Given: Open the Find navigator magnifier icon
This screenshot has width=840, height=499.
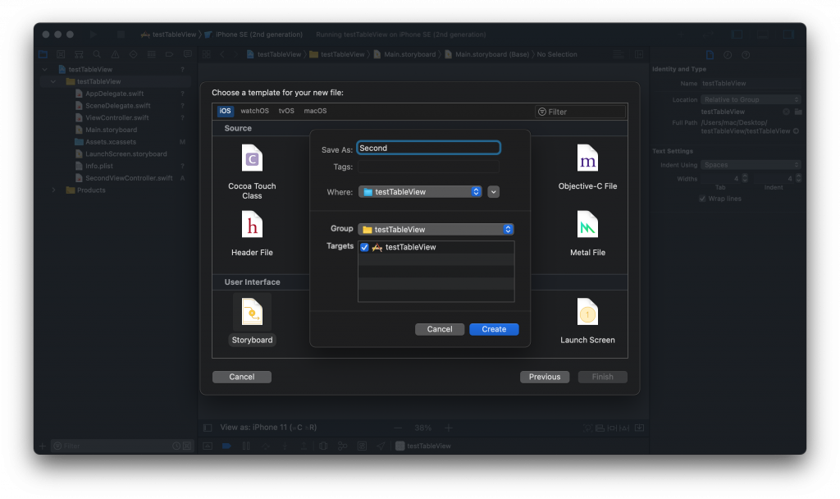Looking at the screenshot, I should click(97, 54).
